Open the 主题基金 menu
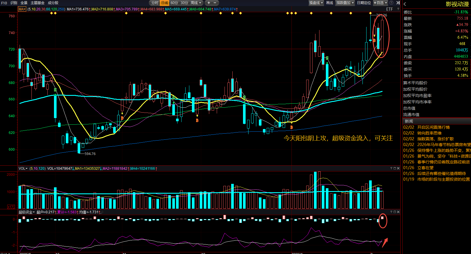This screenshot has height=254, width=471. pyautogui.click(x=38, y=3)
